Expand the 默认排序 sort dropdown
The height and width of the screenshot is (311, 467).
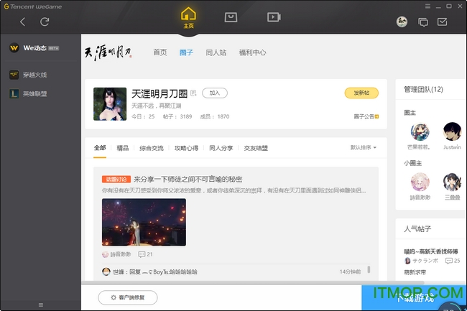(364, 148)
